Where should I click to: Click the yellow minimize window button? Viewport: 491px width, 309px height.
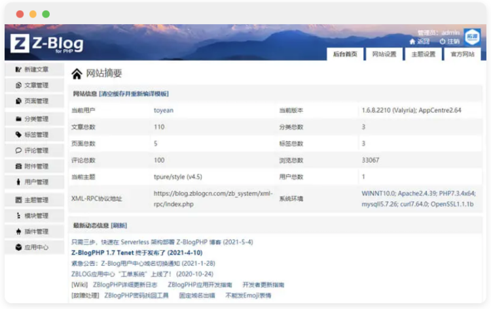click(33, 14)
